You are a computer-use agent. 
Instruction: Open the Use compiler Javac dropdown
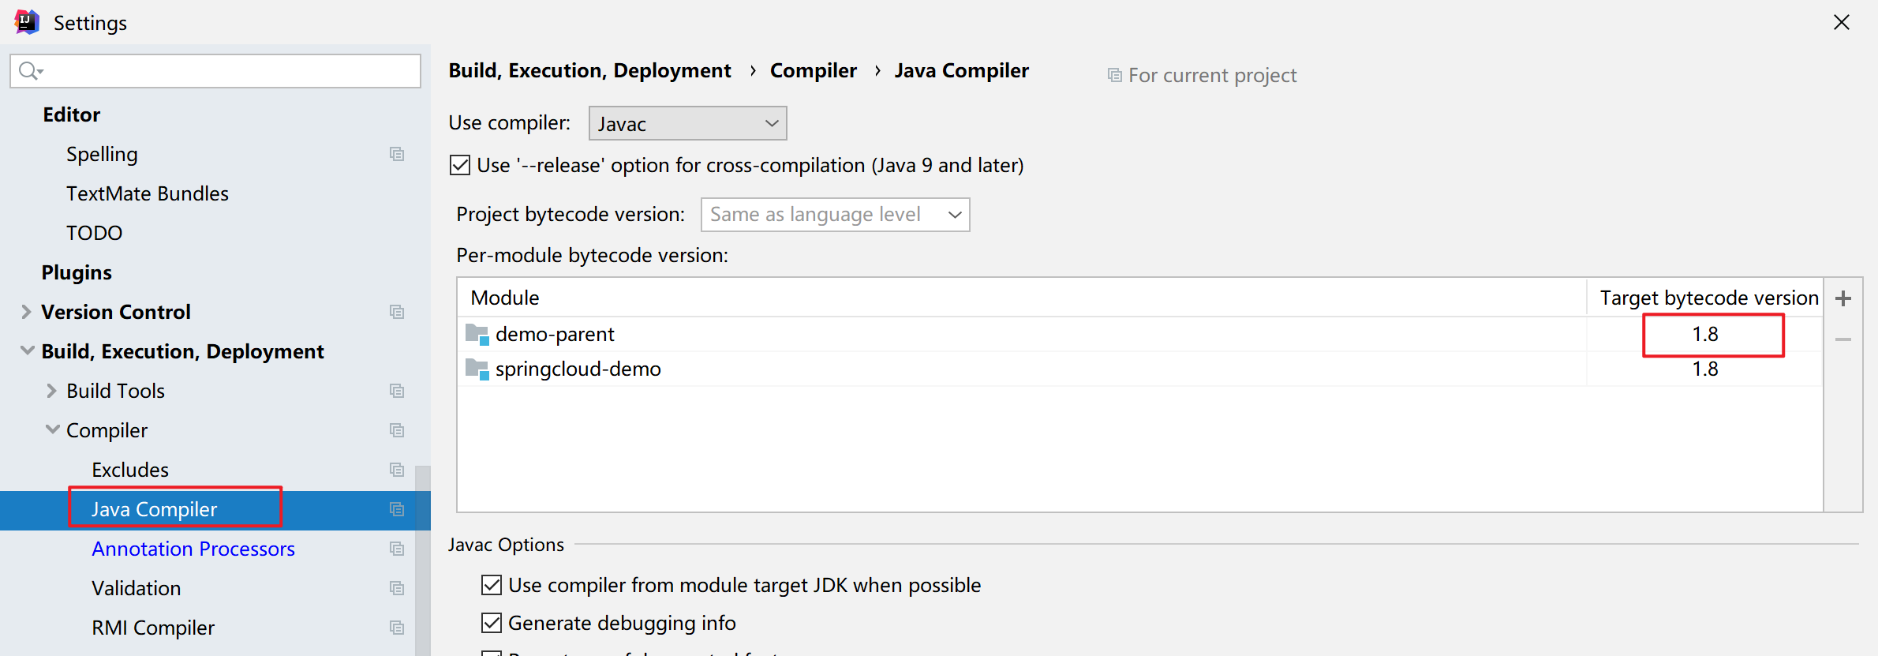[687, 124]
